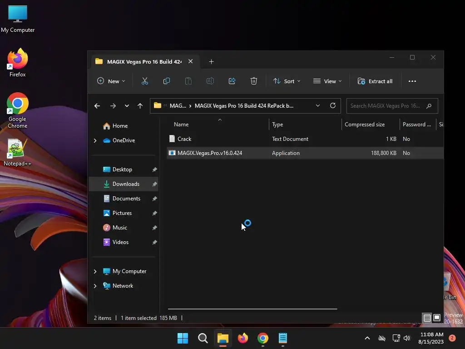Click the Delete trash icon
The image size is (465, 349).
point(253,81)
